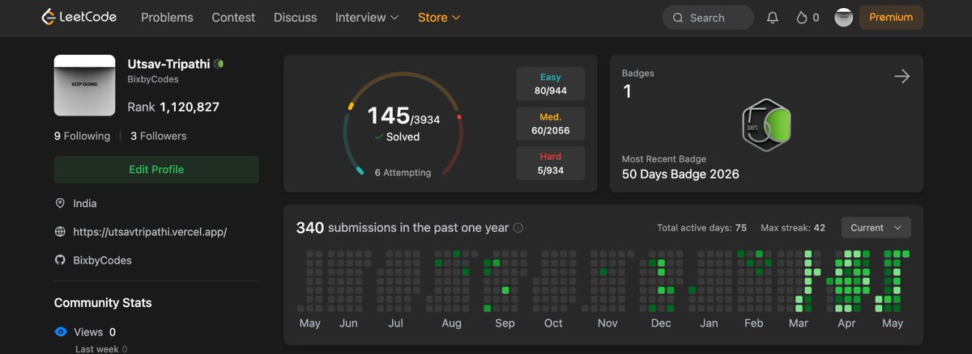Select the Easy 80/944 card
This screenshot has height=354, width=972.
pos(551,84)
